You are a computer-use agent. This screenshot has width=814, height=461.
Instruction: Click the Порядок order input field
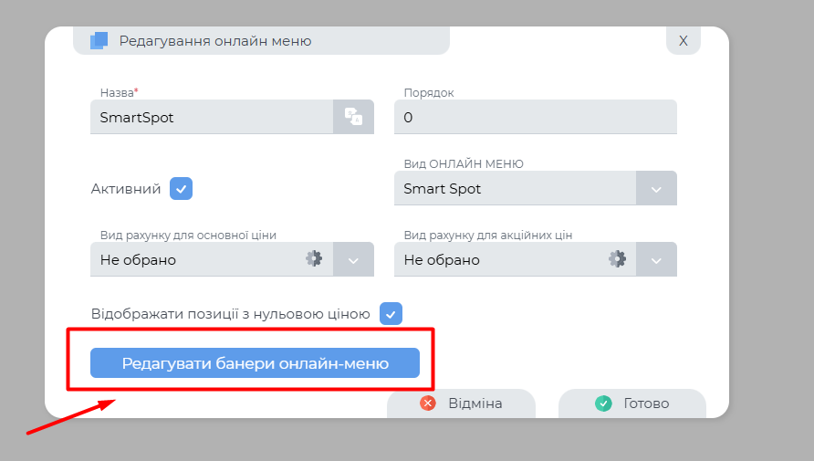click(536, 117)
